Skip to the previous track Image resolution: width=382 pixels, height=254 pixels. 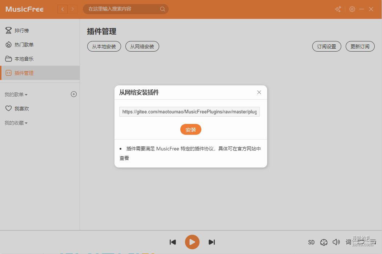click(x=173, y=242)
